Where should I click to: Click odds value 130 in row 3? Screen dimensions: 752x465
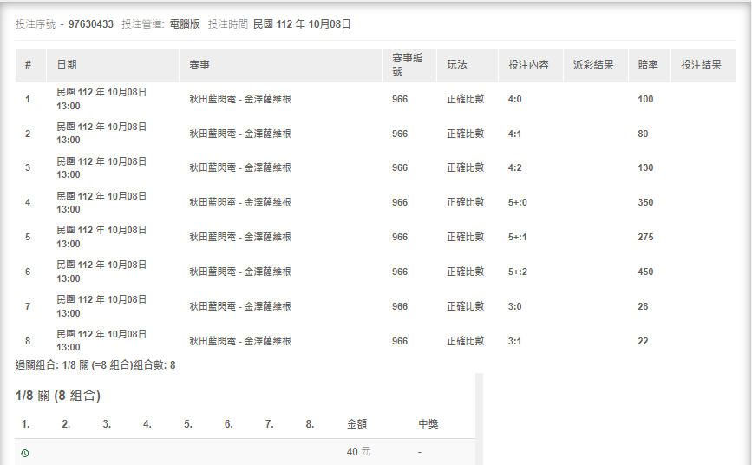click(645, 168)
